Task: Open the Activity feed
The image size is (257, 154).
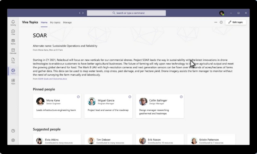Action: pyautogui.click(x=13, y=23)
